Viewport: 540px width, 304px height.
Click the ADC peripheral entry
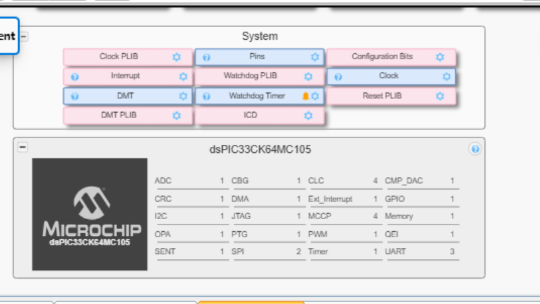point(191,181)
